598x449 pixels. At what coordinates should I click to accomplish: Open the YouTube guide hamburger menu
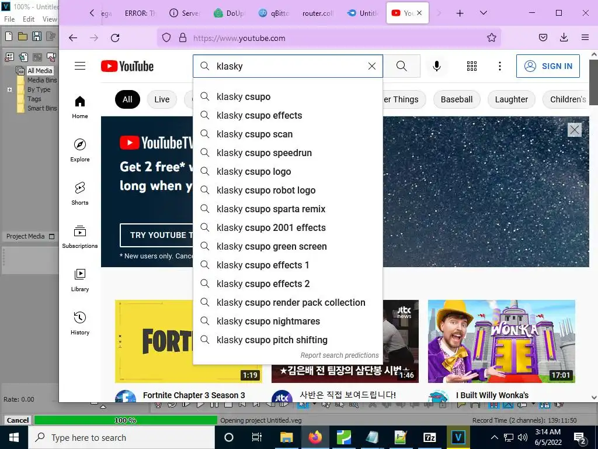point(79,66)
